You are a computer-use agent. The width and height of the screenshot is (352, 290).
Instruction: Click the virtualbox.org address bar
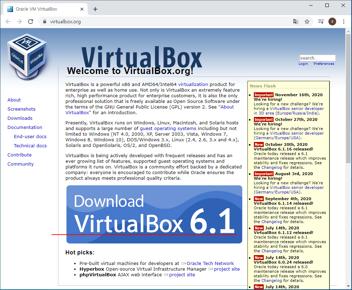click(x=166, y=21)
